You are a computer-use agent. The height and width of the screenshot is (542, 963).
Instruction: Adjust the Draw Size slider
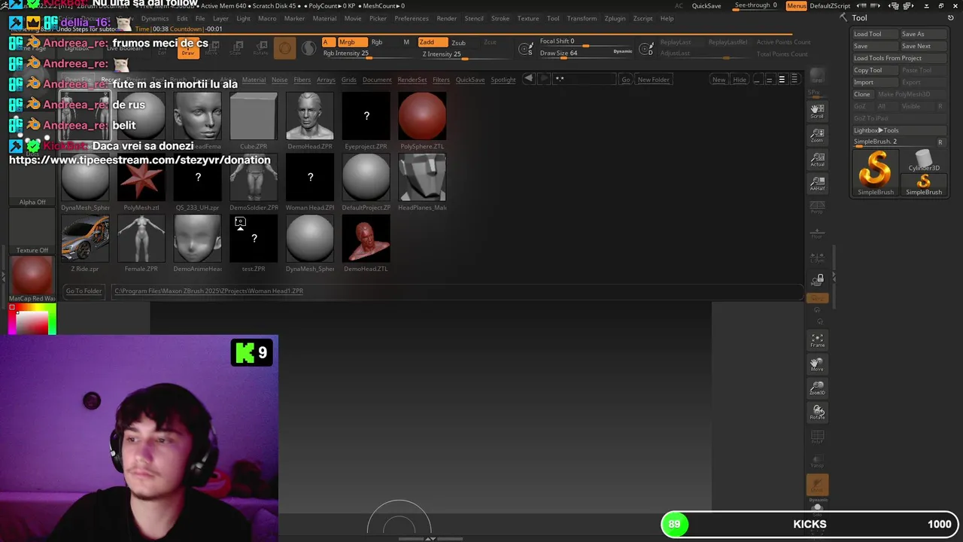(x=586, y=53)
